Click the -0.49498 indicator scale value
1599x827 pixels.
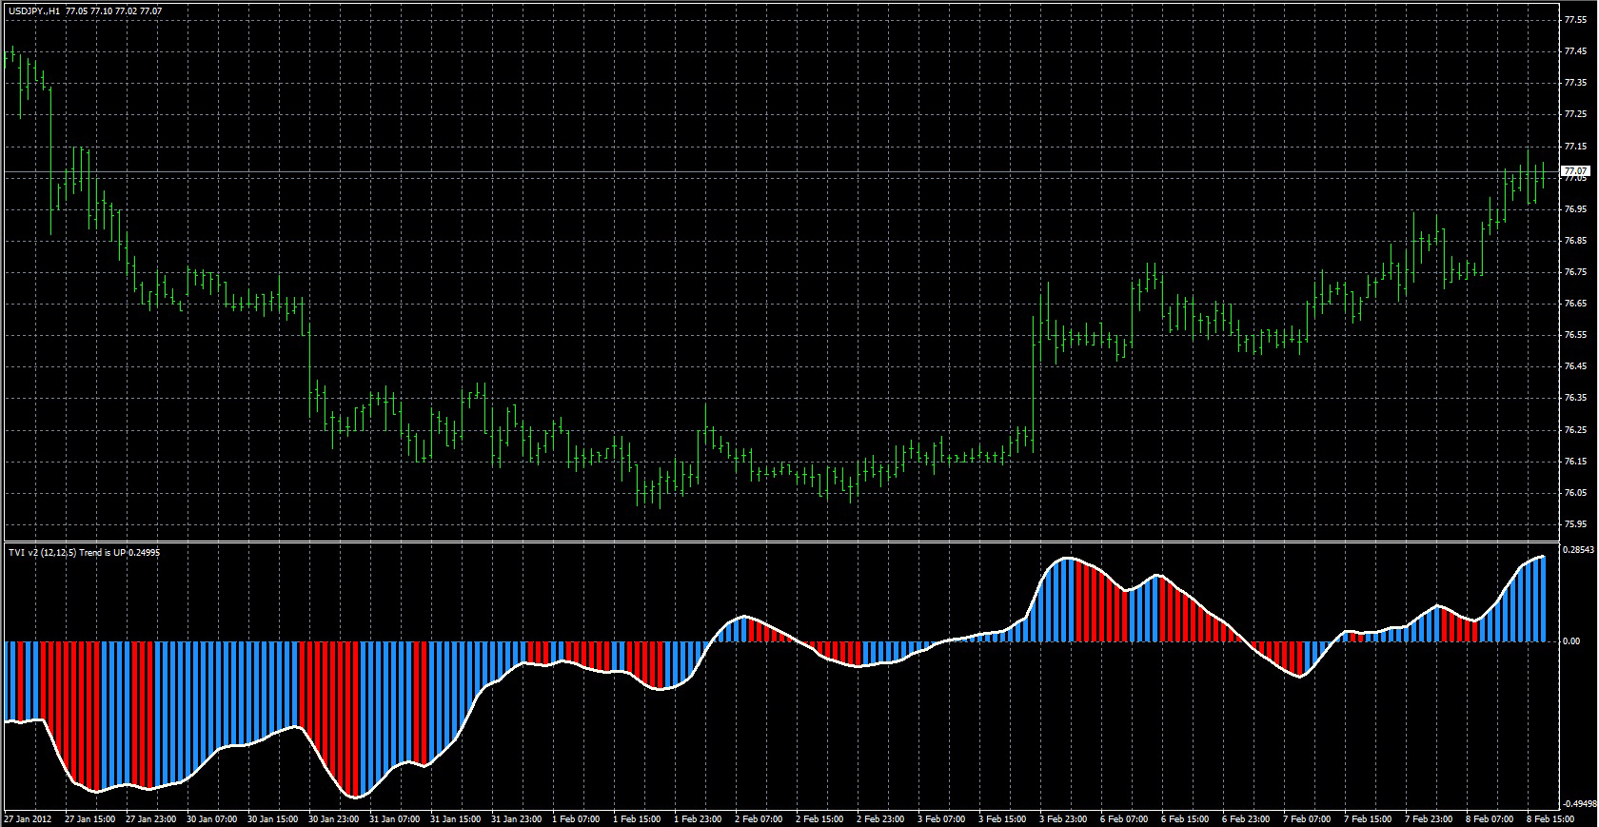pyautogui.click(x=1578, y=802)
